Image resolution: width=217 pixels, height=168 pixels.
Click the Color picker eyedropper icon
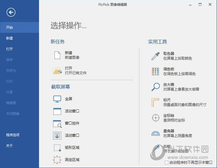(156, 56)
